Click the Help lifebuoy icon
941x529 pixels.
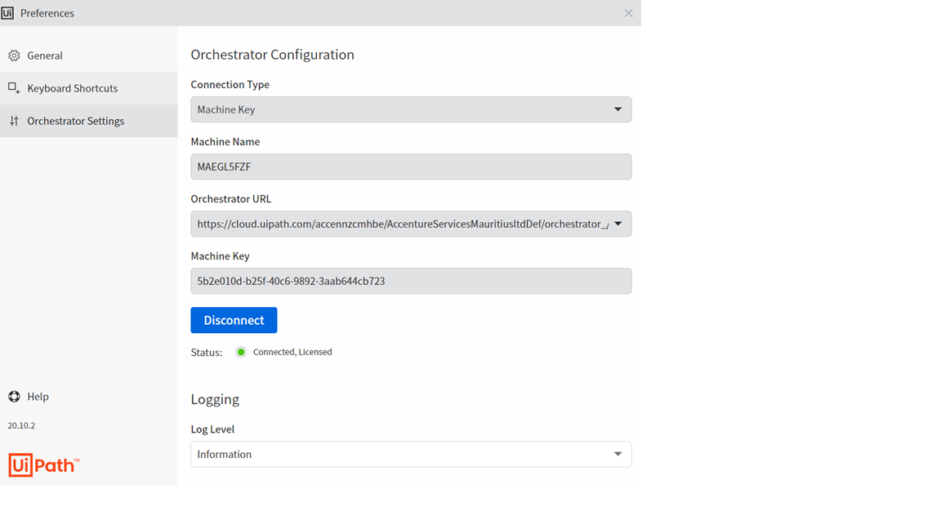(x=14, y=397)
